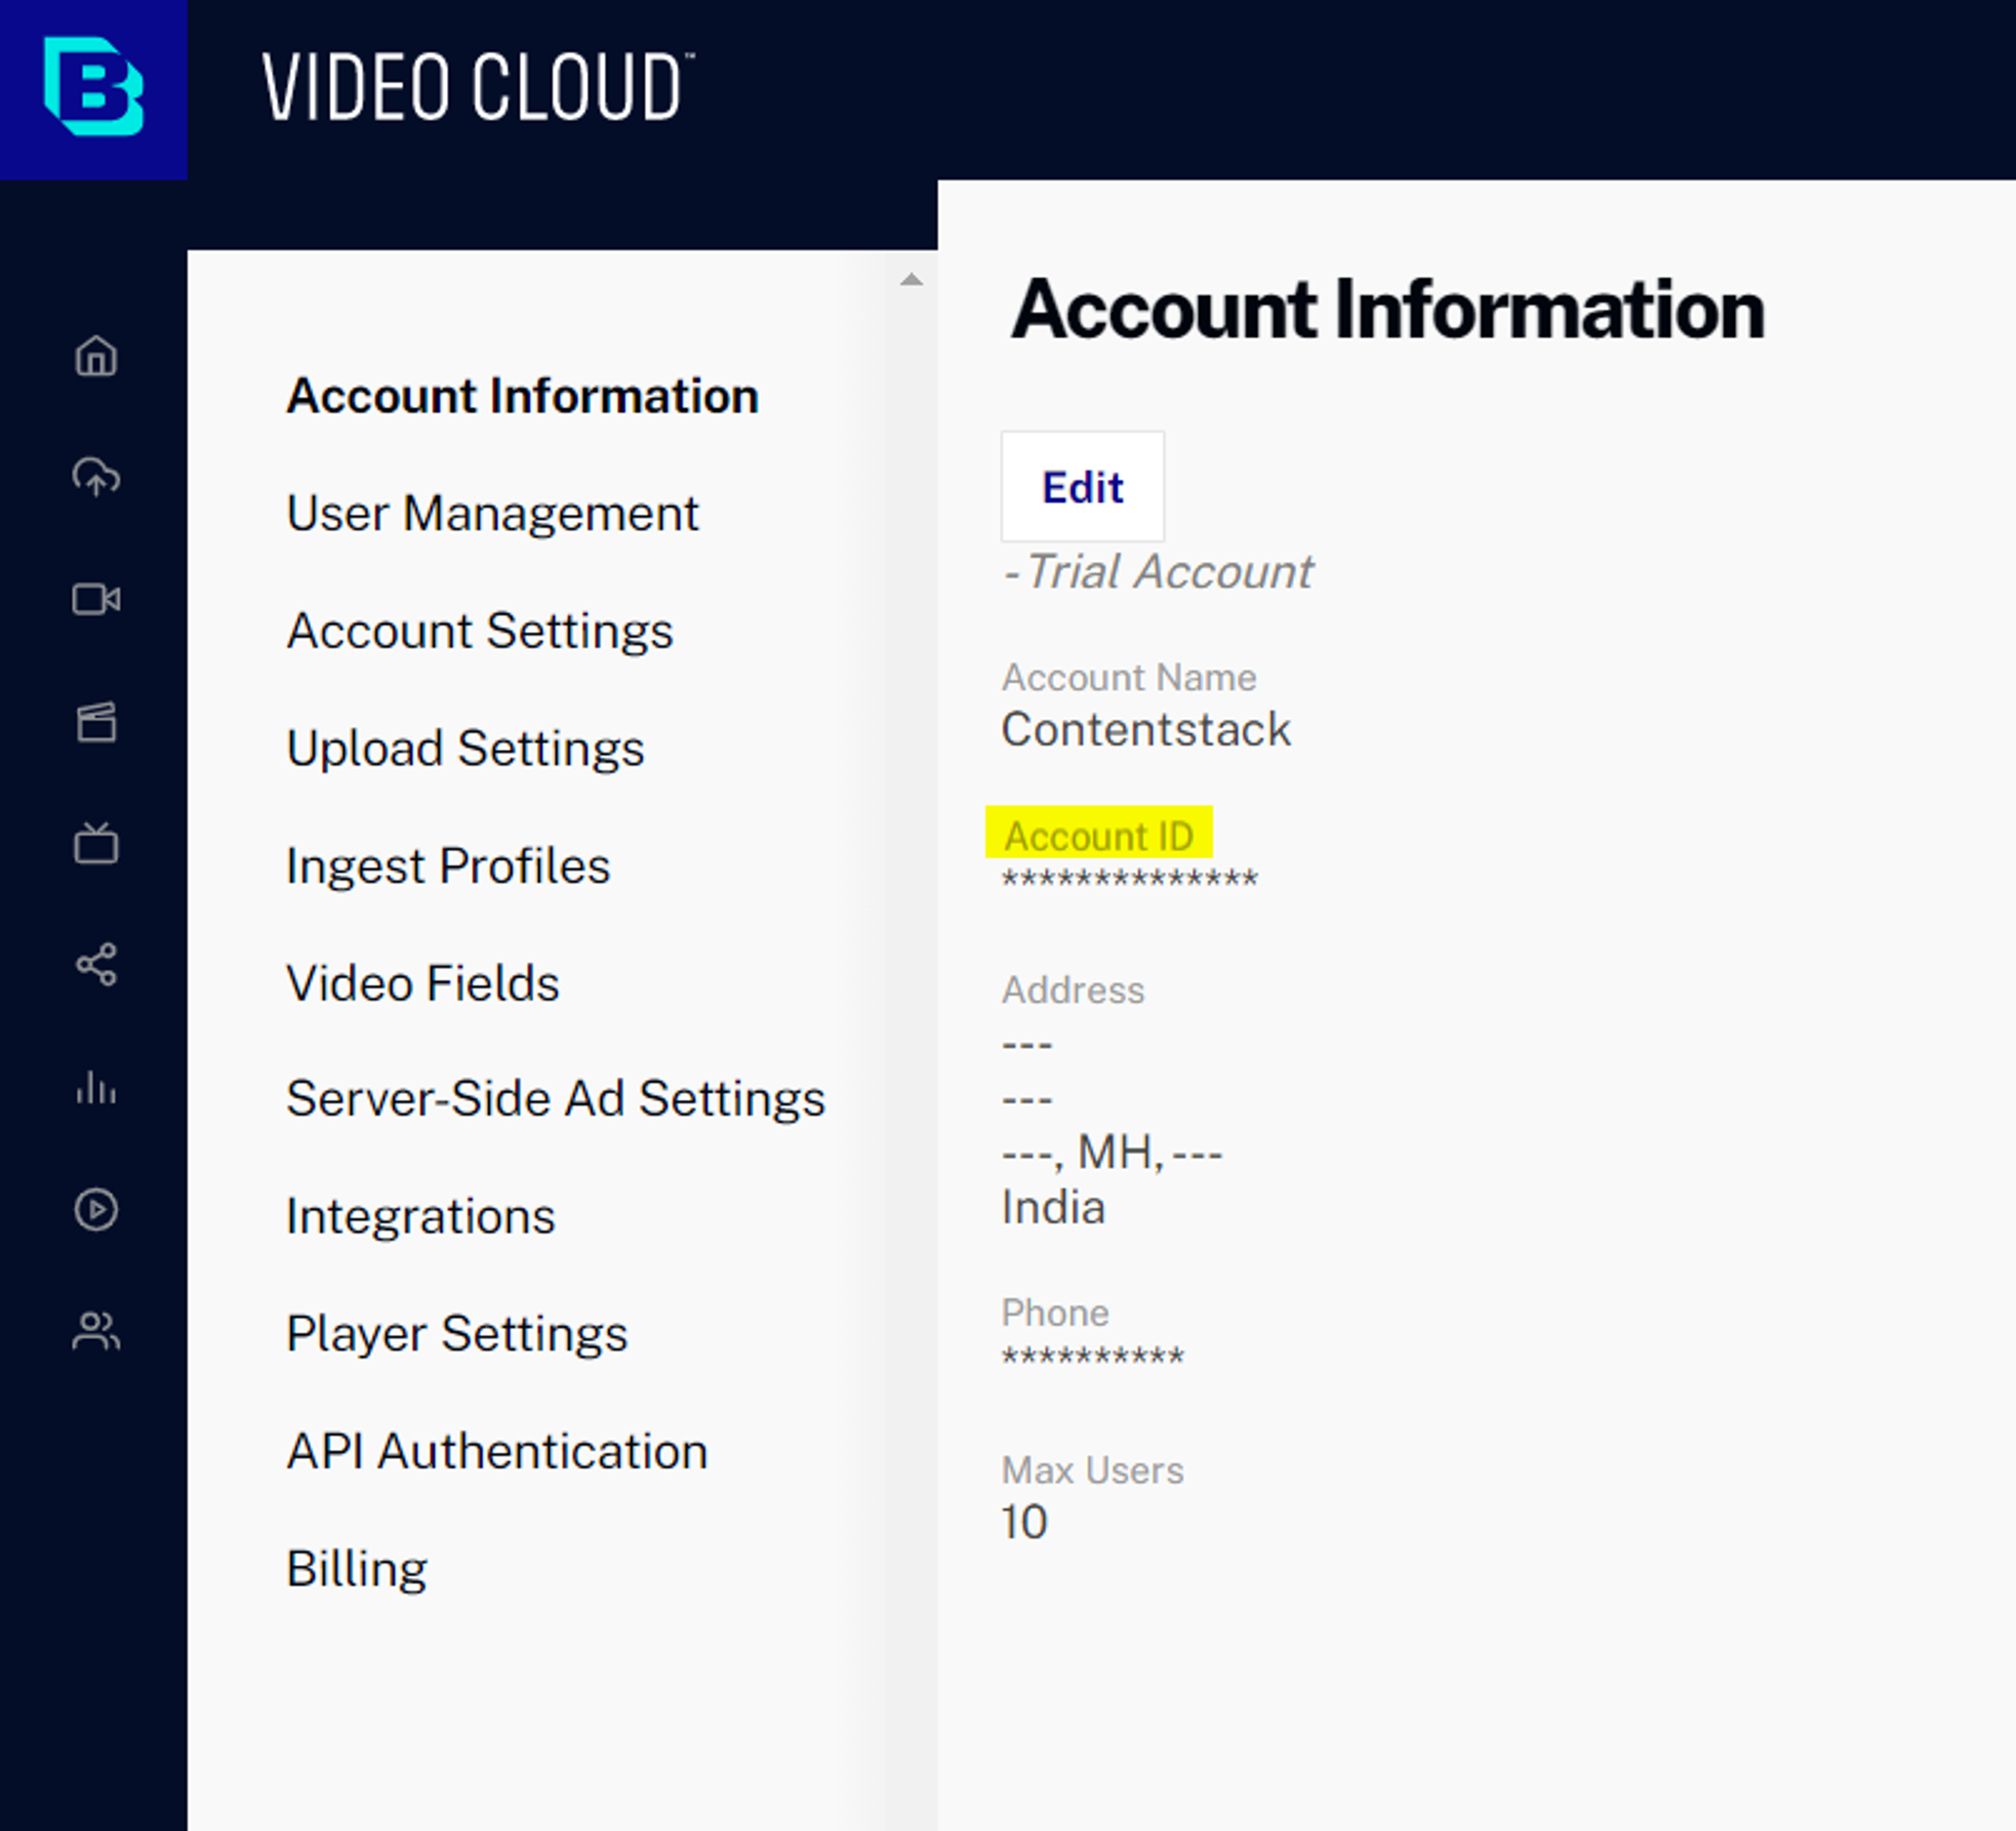Open Server-Side Ad Settings

click(555, 1099)
